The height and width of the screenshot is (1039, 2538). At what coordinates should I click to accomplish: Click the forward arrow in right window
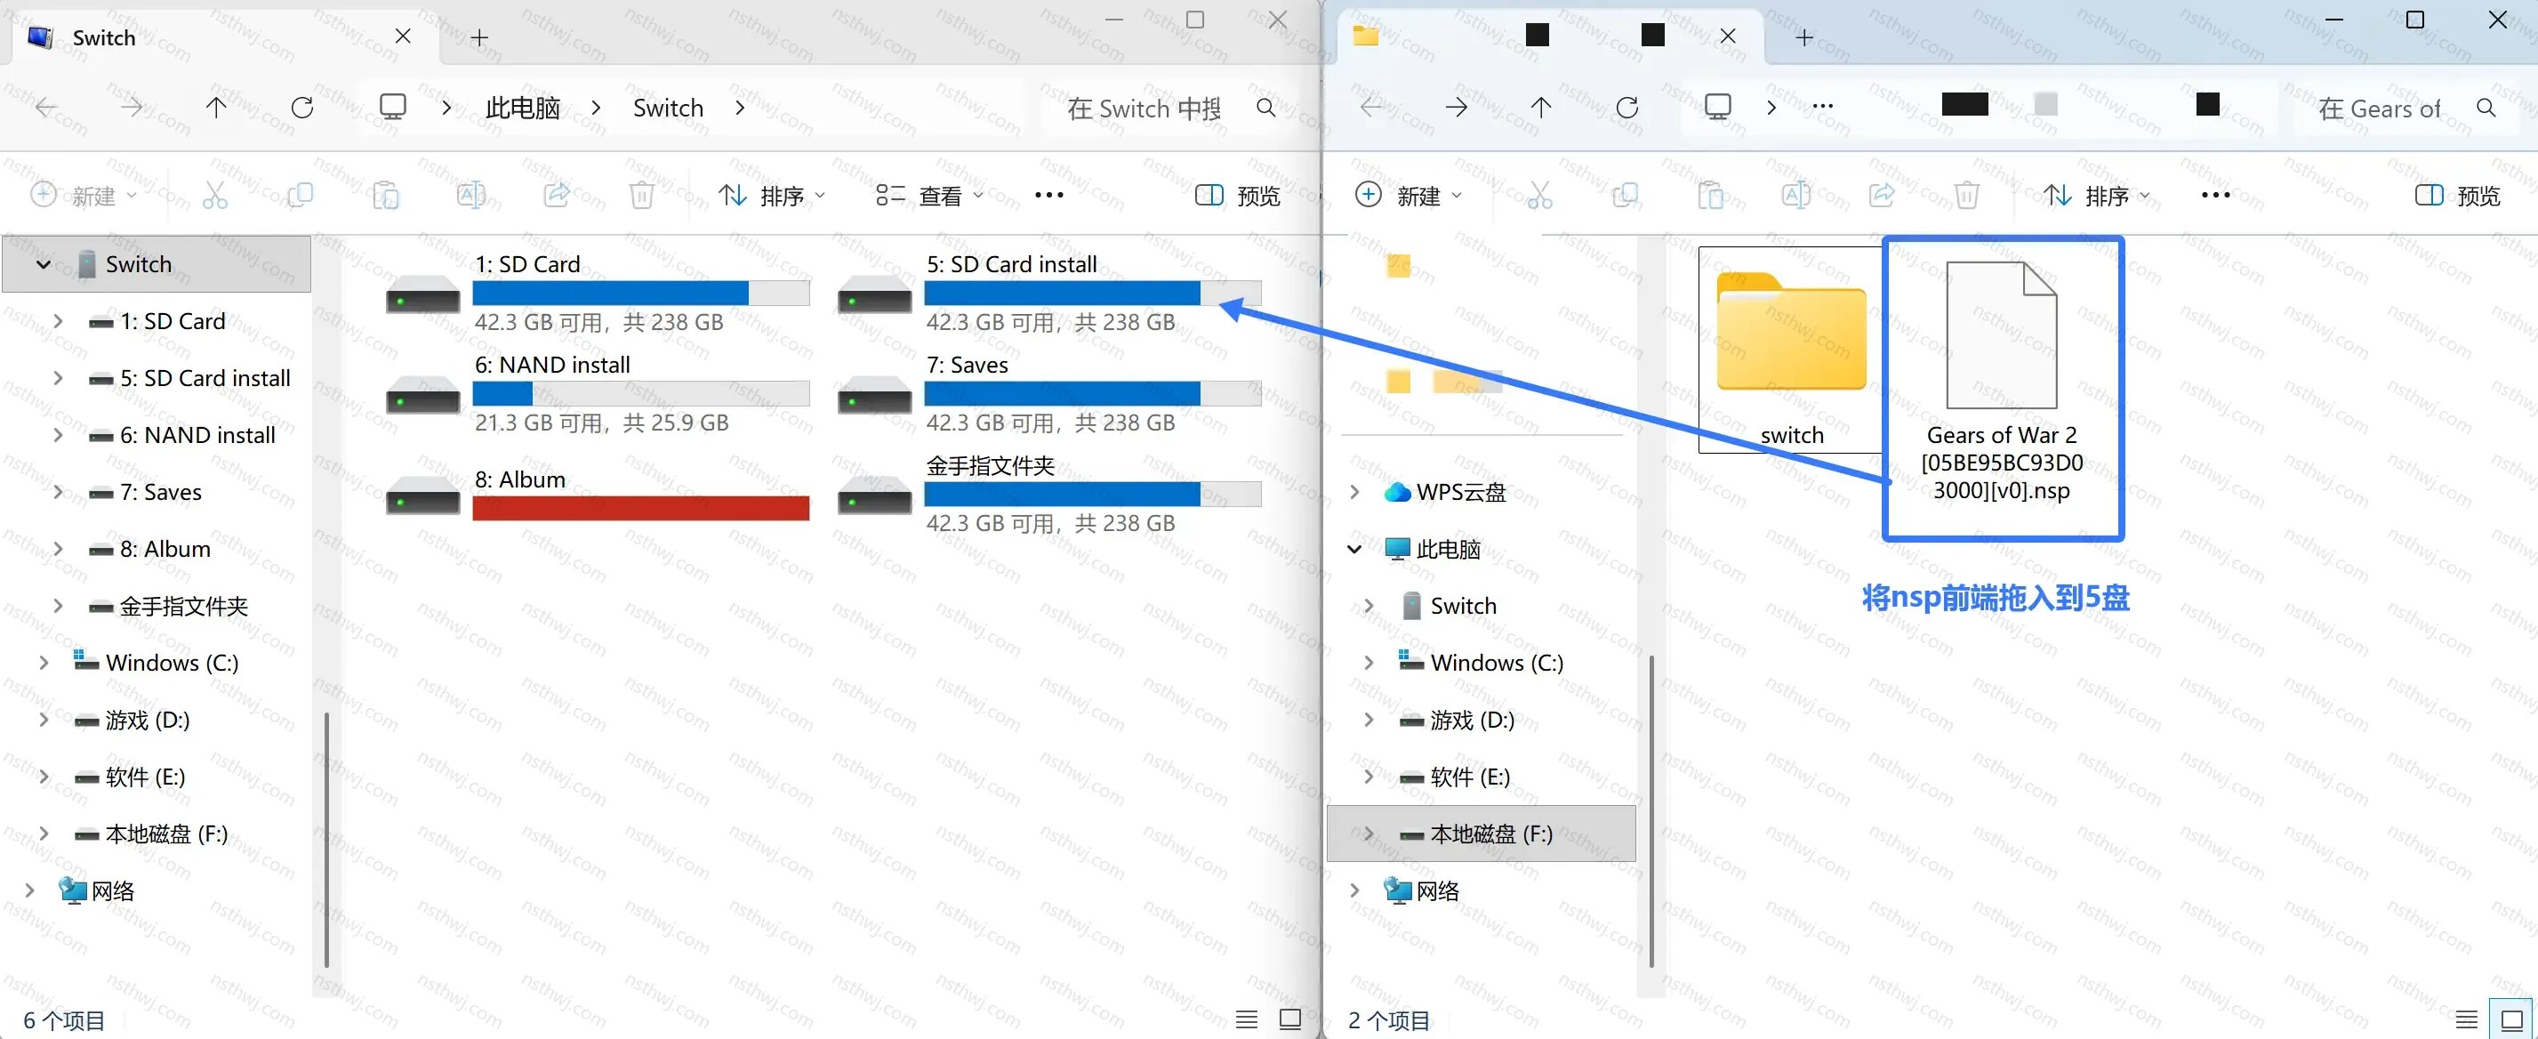pos(1457,108)
